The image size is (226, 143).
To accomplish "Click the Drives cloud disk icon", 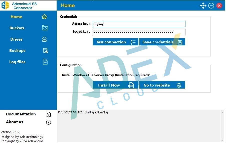I will click(44, 39).
